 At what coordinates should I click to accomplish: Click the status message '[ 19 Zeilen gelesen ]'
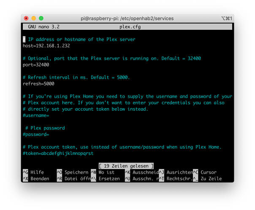coord(126,166)
